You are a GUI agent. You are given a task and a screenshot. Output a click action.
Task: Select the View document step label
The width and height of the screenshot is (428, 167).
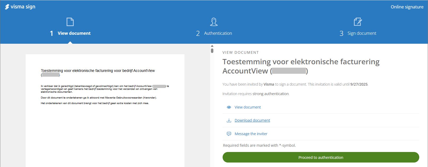(x=74, y=33)
